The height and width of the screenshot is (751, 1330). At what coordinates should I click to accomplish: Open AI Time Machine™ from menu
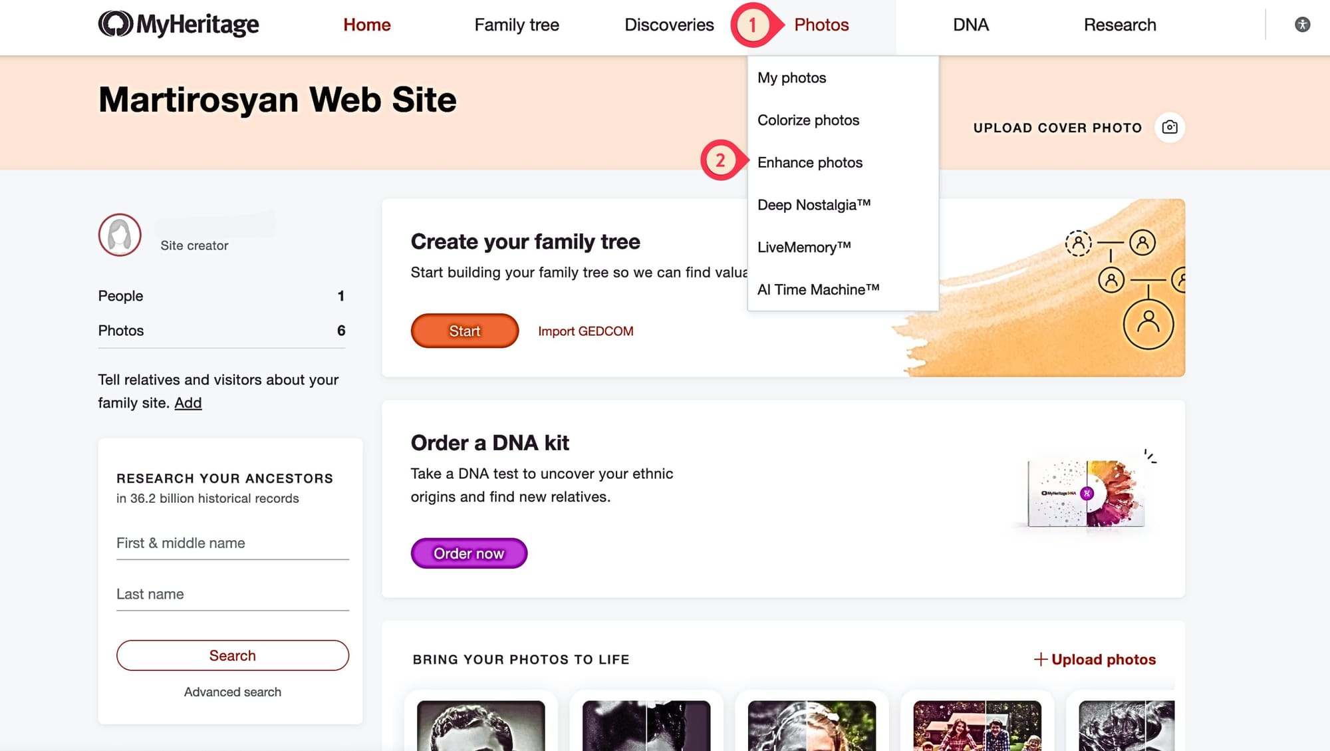818,289
